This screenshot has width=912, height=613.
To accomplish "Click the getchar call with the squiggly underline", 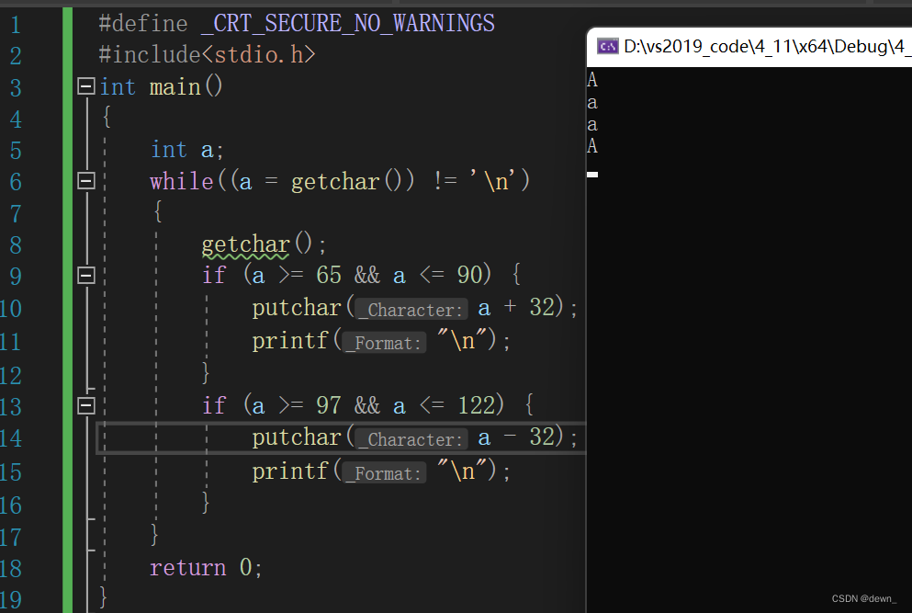I will 243,244.
